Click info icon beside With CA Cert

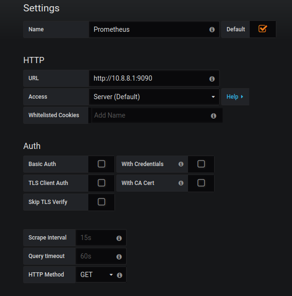[x=181, y=183]
